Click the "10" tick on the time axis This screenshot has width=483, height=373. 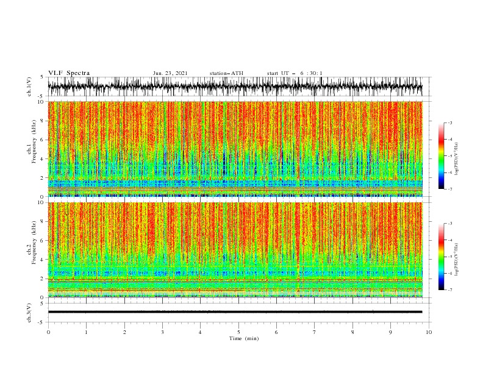[x=429, y=332]
